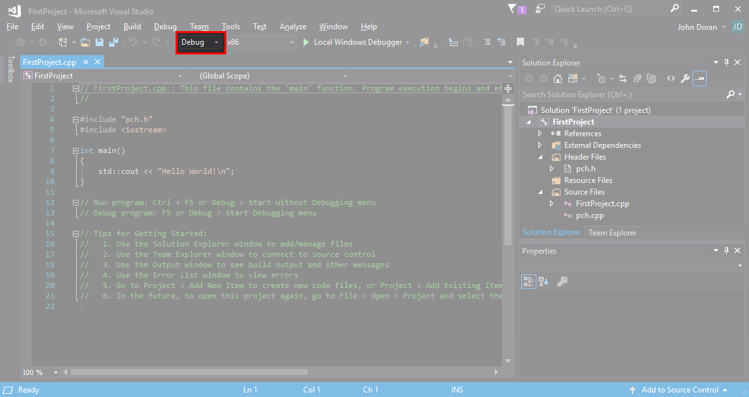This screenshot has width=749, height=397.
Task: Click the send feedback icon
Action: coord(540,9)
